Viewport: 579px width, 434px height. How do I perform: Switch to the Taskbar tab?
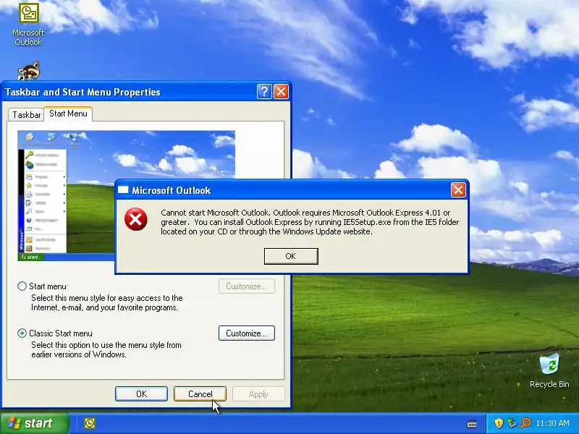26,115
